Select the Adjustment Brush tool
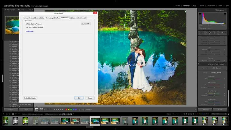231x130 pixels. tap(223, 33)
